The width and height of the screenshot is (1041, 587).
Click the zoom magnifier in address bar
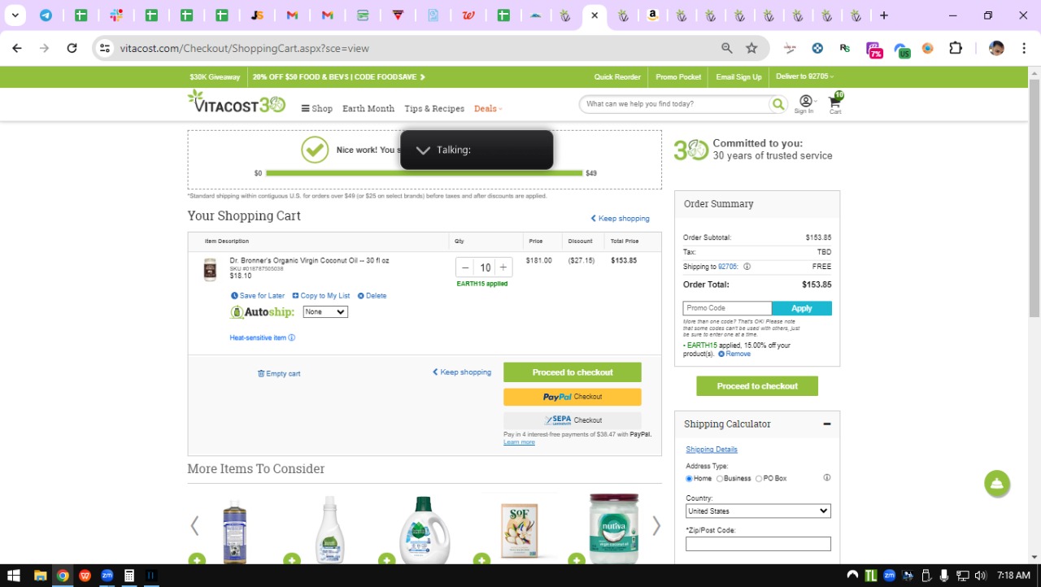(727, 48)
